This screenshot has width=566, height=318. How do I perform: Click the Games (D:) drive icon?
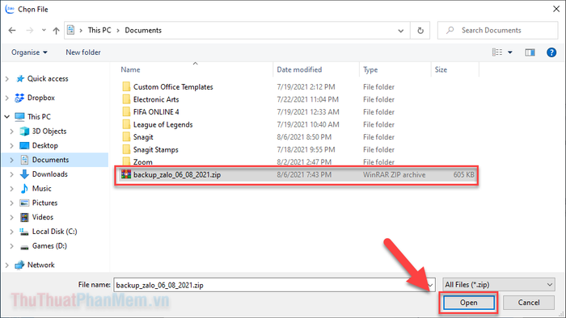pos(24,247)
